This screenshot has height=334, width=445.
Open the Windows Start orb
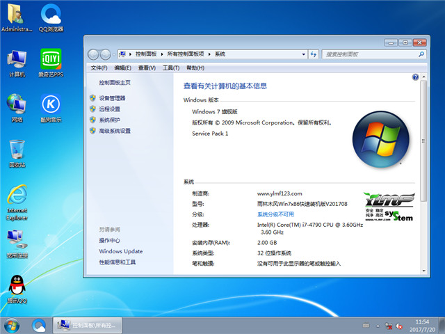pos(12,326)
